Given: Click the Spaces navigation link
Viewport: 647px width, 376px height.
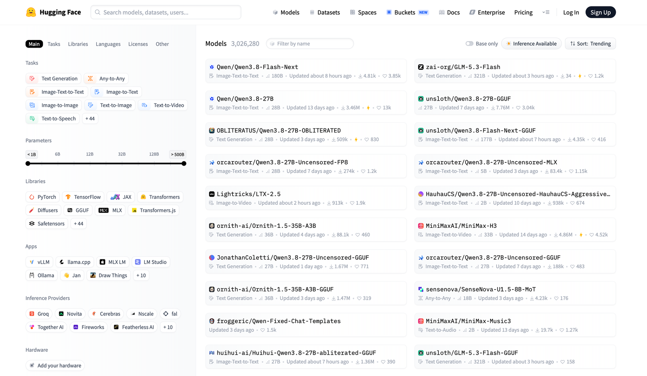Looking at the screenshot, I should (363, 13).
